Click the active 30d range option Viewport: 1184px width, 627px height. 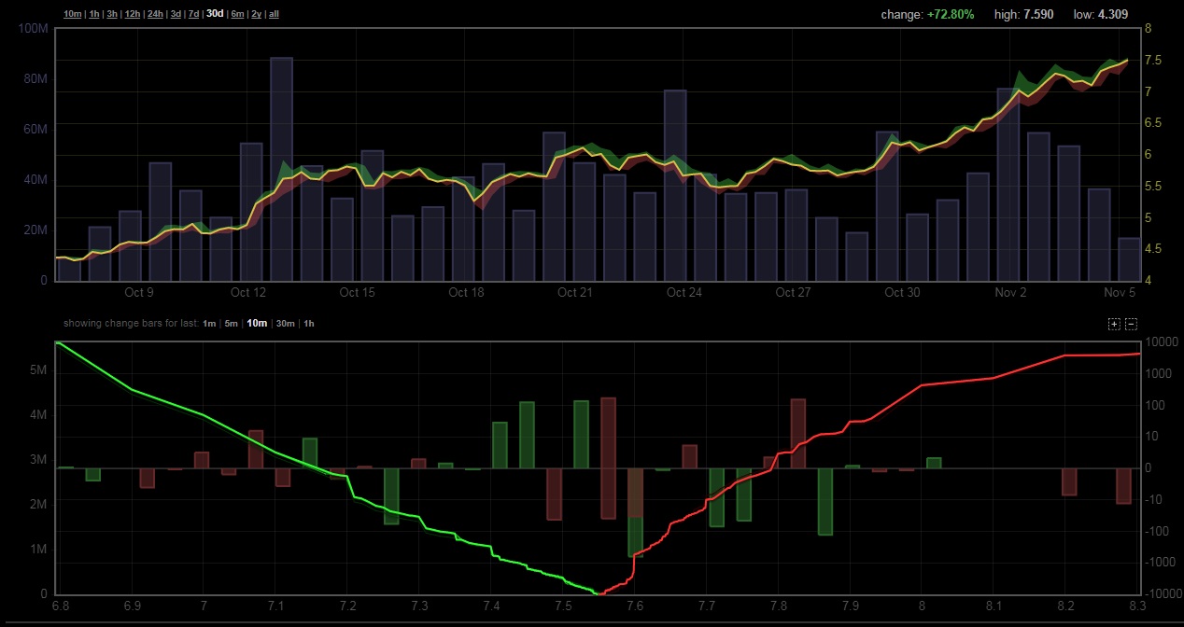click(x=215, y=14)
